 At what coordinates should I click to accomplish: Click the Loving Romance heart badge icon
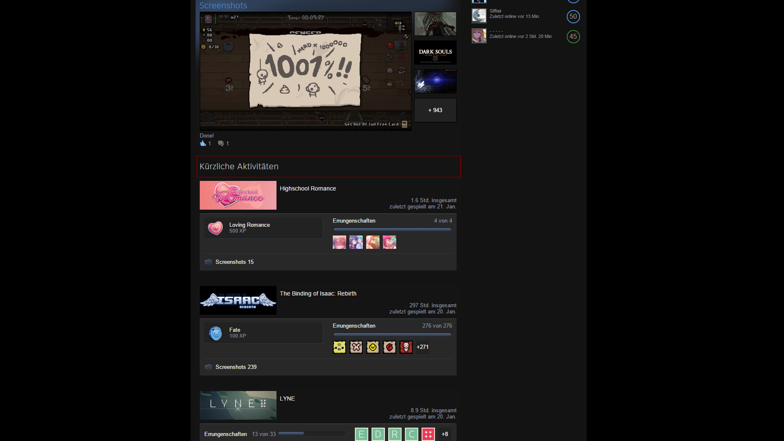click(215, 228)
